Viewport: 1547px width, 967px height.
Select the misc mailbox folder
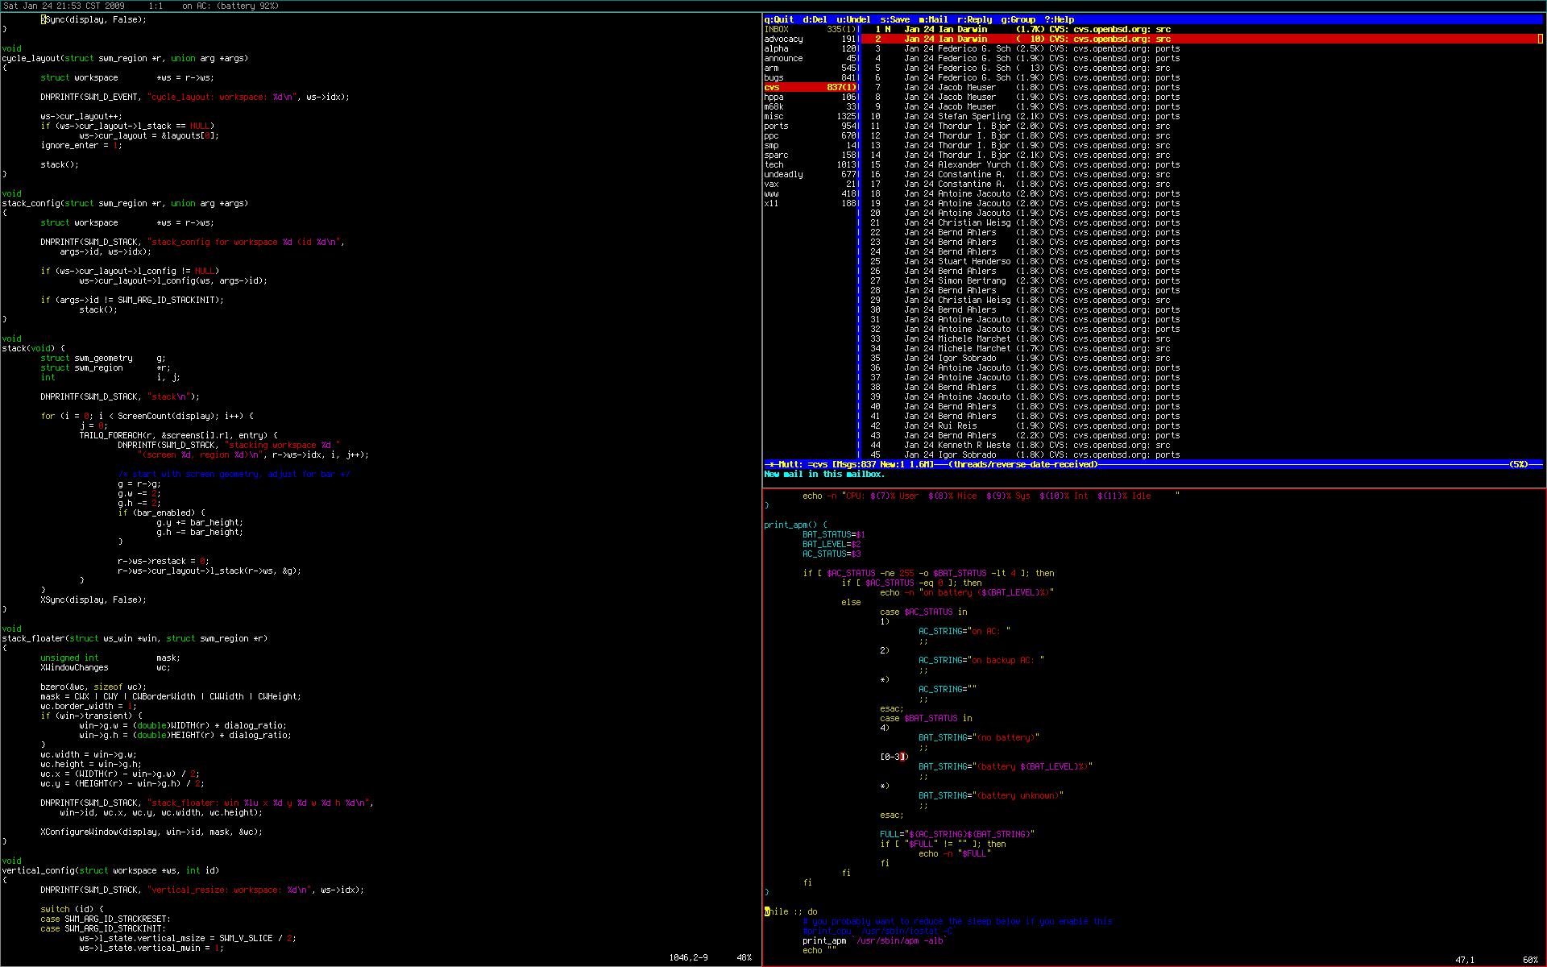[773, 116]
